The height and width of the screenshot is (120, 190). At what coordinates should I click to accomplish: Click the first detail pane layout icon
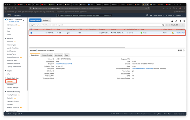point(179,50)
